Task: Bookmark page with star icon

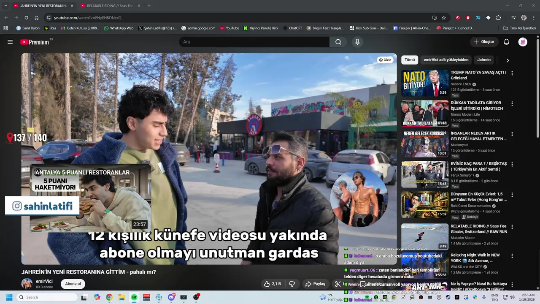Action: point(444,18)
